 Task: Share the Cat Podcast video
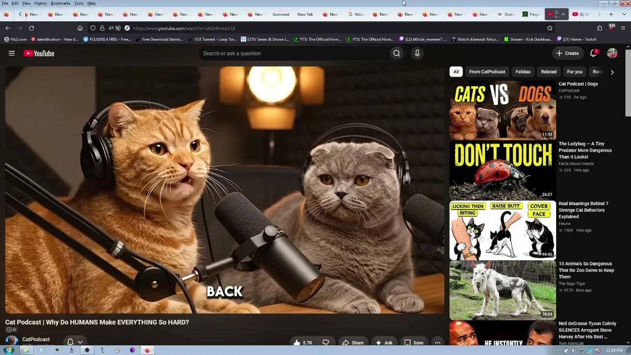[x=353, y=343]
